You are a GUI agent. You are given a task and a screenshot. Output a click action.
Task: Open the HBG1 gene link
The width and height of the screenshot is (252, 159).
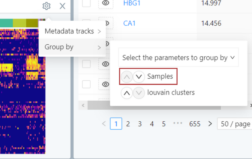pos(132,3)
